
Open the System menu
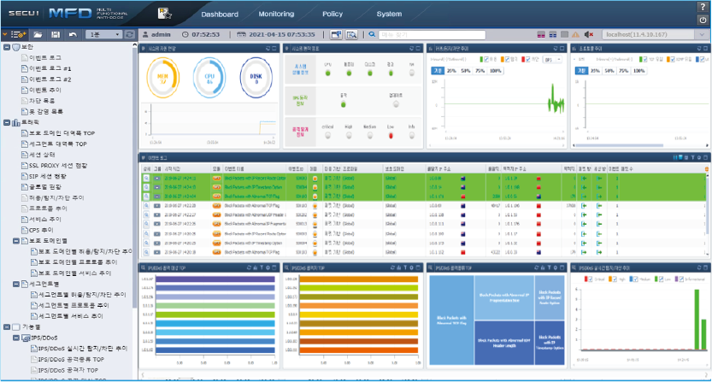coord(389,14)
